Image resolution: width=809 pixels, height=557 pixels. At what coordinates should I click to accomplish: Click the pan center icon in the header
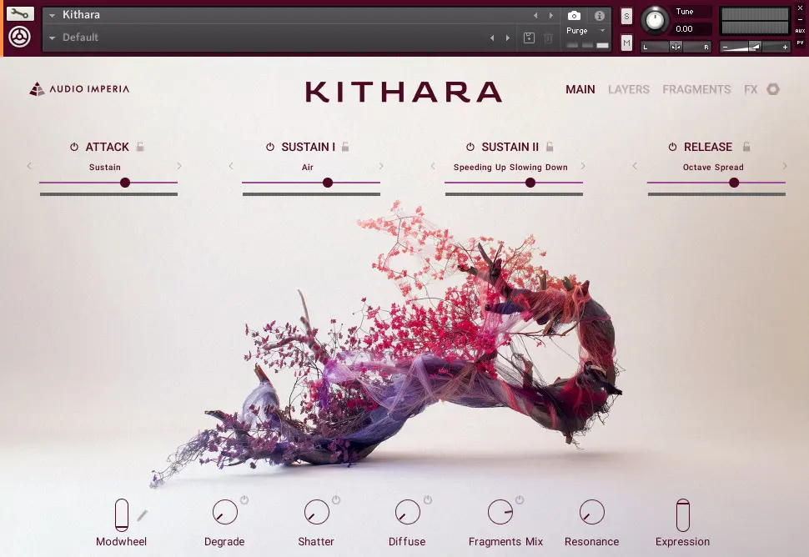[x=676, y=47]
